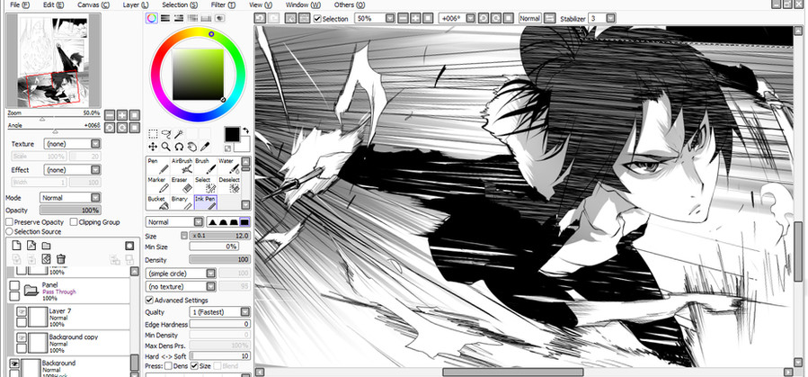Open the Effect dropdown
808x377 pixels.
click(72, 170)
